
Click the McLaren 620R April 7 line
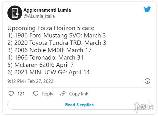click(x=40, y=65)
